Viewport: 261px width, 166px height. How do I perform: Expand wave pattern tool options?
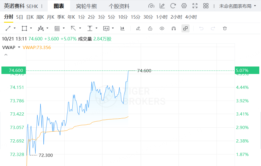(x=47, y=28)
